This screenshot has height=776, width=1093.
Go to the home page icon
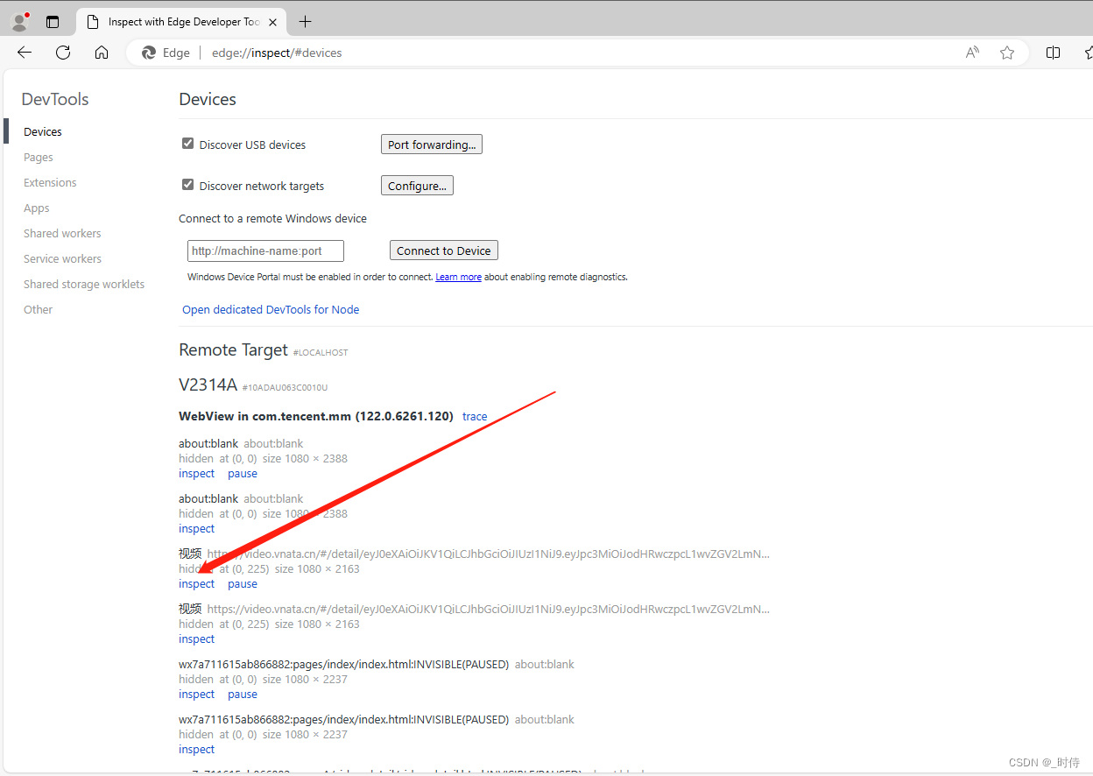click(102, 53)
